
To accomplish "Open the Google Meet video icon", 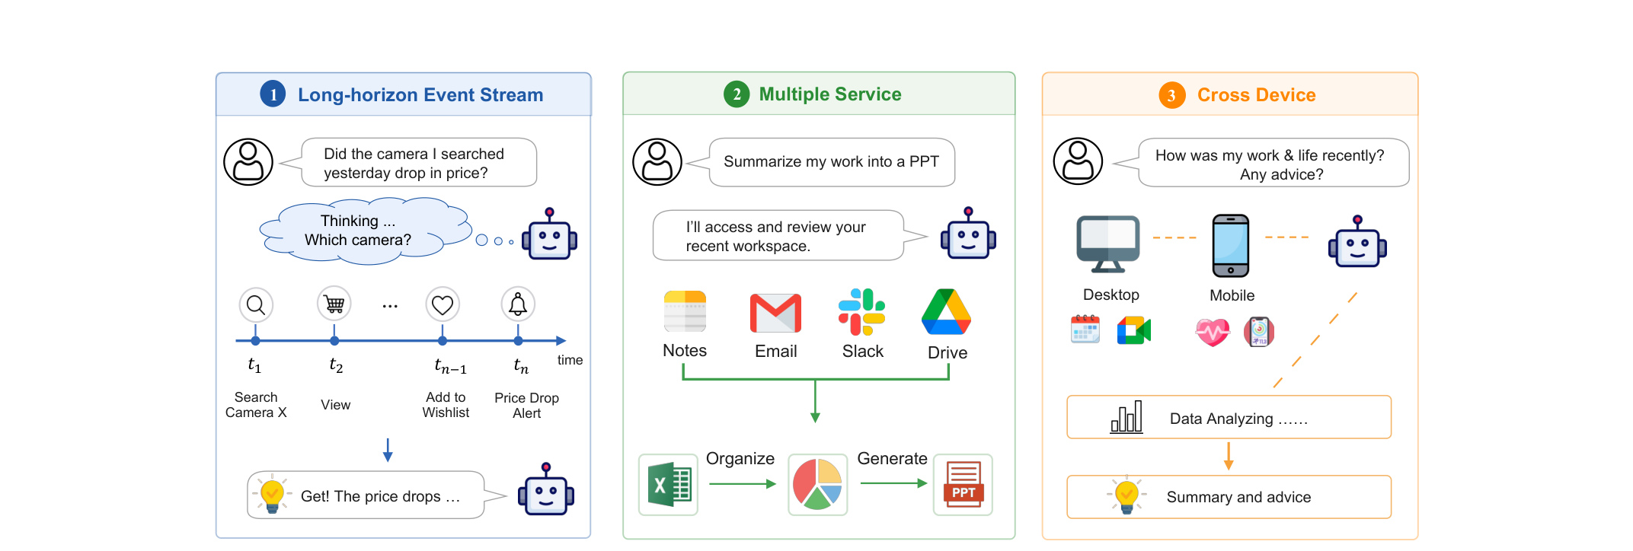I will pos(1133,331).
